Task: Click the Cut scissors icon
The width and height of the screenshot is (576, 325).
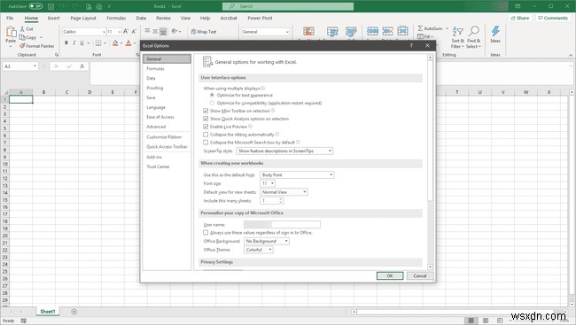Action: (22, 28)
